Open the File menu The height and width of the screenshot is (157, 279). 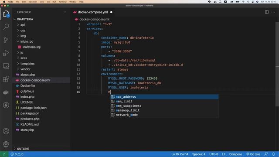17,2
